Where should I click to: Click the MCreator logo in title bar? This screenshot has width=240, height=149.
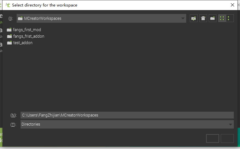coord(8,5)
